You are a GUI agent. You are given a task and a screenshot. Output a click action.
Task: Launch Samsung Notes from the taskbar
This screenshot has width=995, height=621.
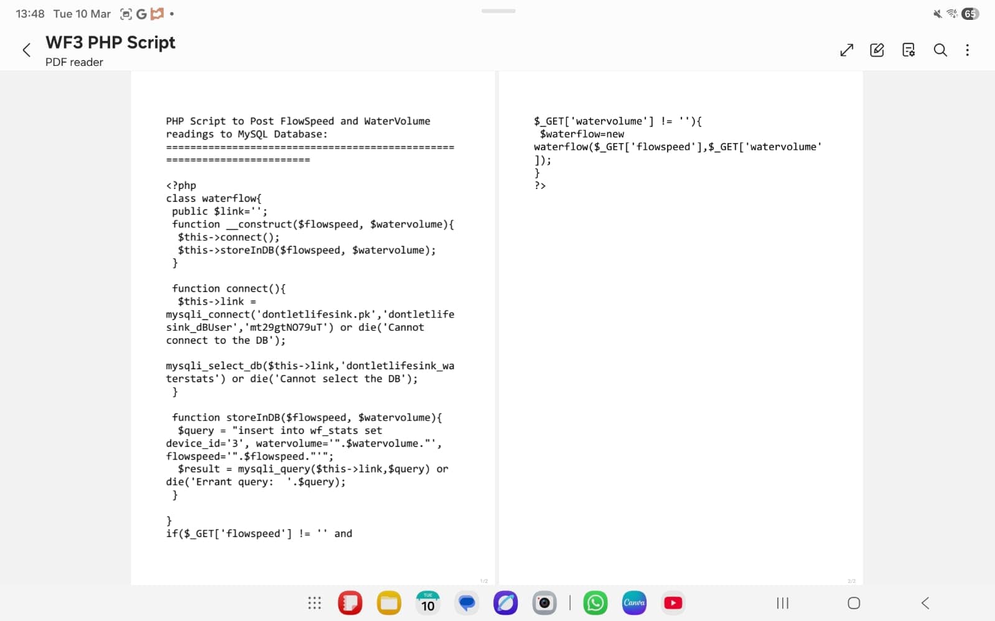coord(350,603)
